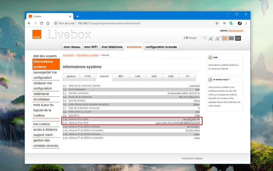Bookmark this page with the star icon
The image size is (273, 171).
click(217, 23)
